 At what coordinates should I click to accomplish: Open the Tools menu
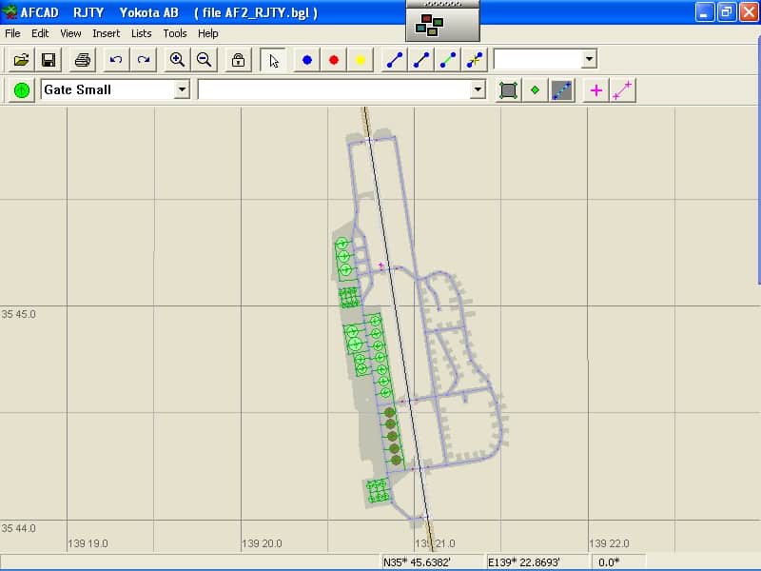175,33
